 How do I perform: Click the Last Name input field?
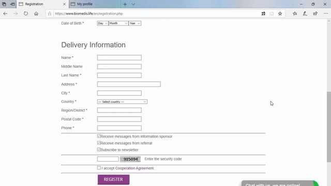119,75
